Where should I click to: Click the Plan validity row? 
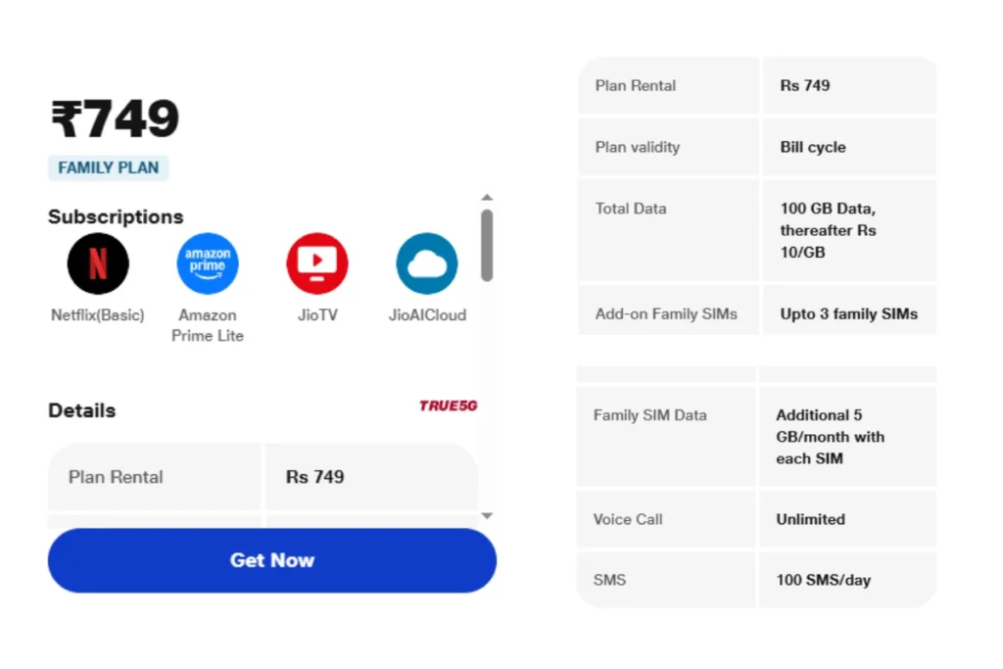[757, 147]
